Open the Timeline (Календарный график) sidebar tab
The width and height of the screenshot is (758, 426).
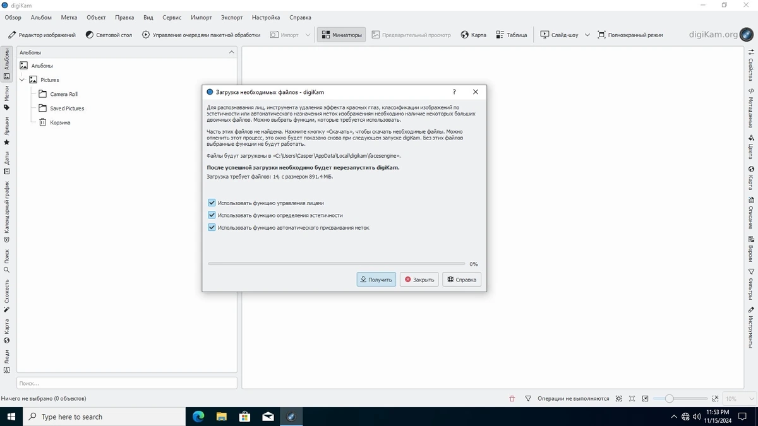click(7, 211)
